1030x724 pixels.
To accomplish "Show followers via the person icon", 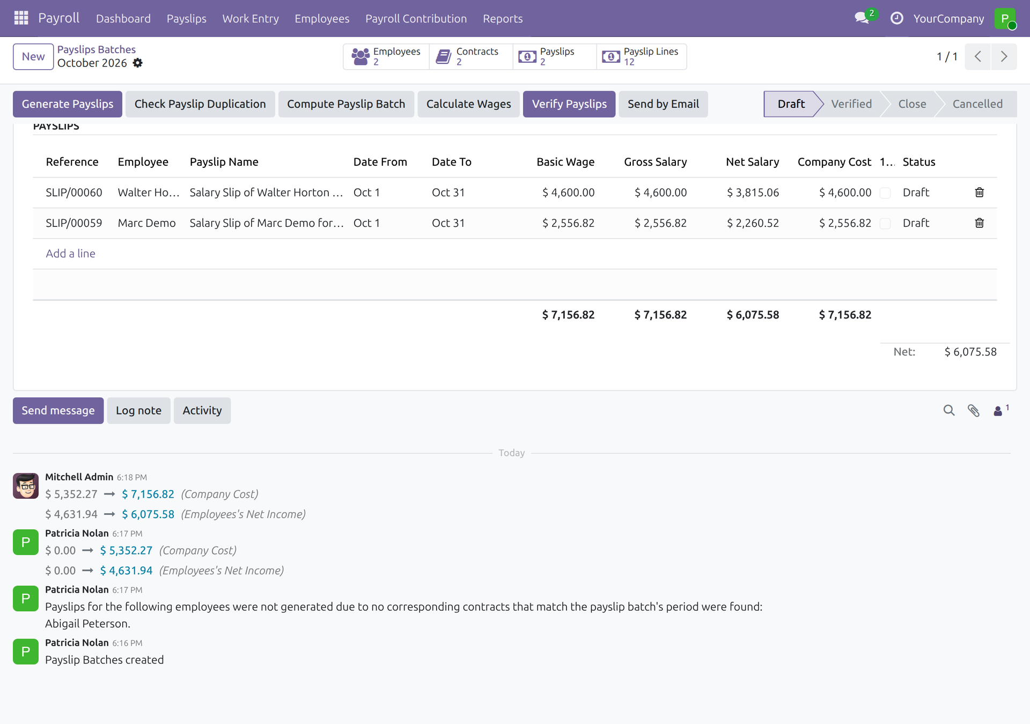I will pyautogui.click(x=1000, y=410).
